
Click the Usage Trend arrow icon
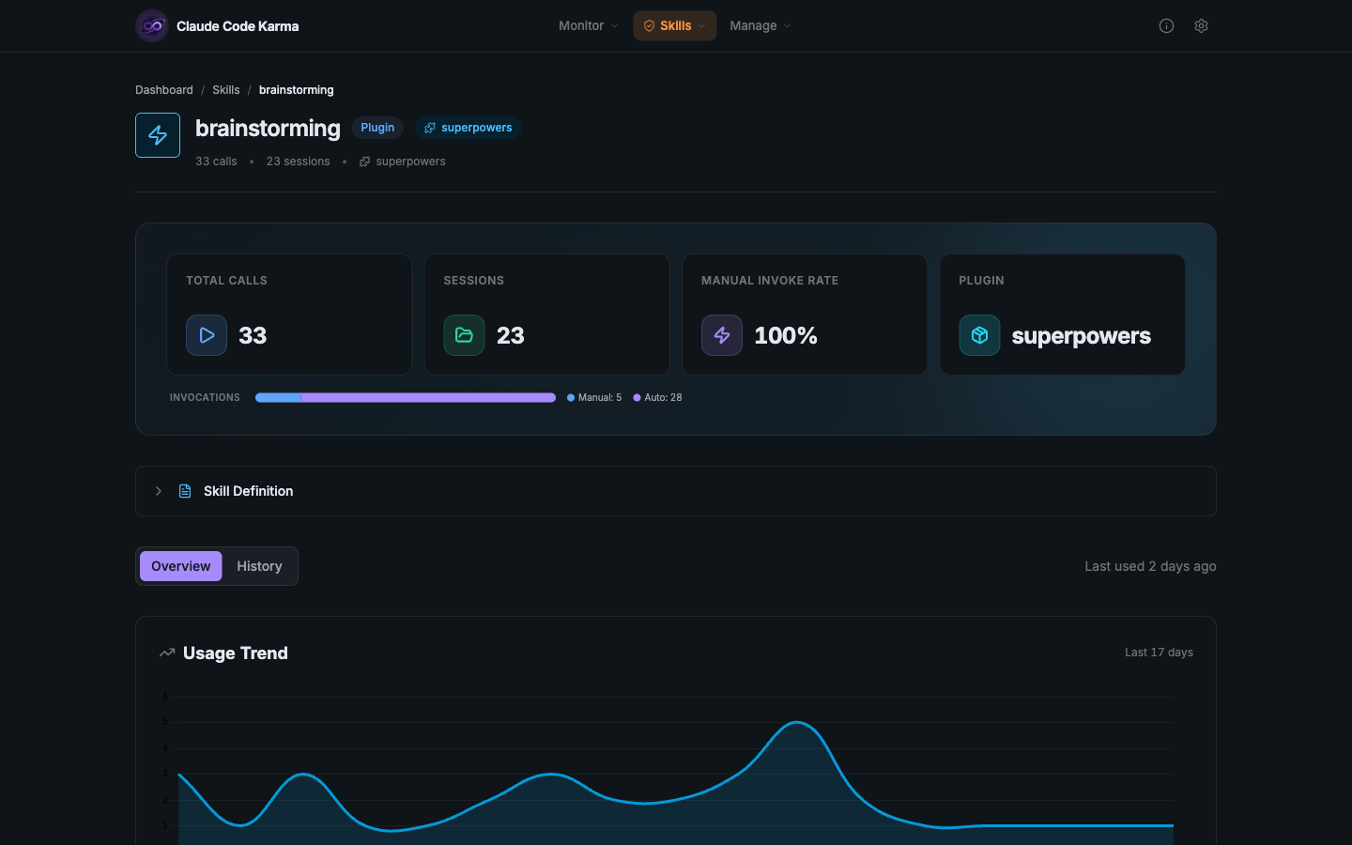pyautogui.click(x=167, y=653)
